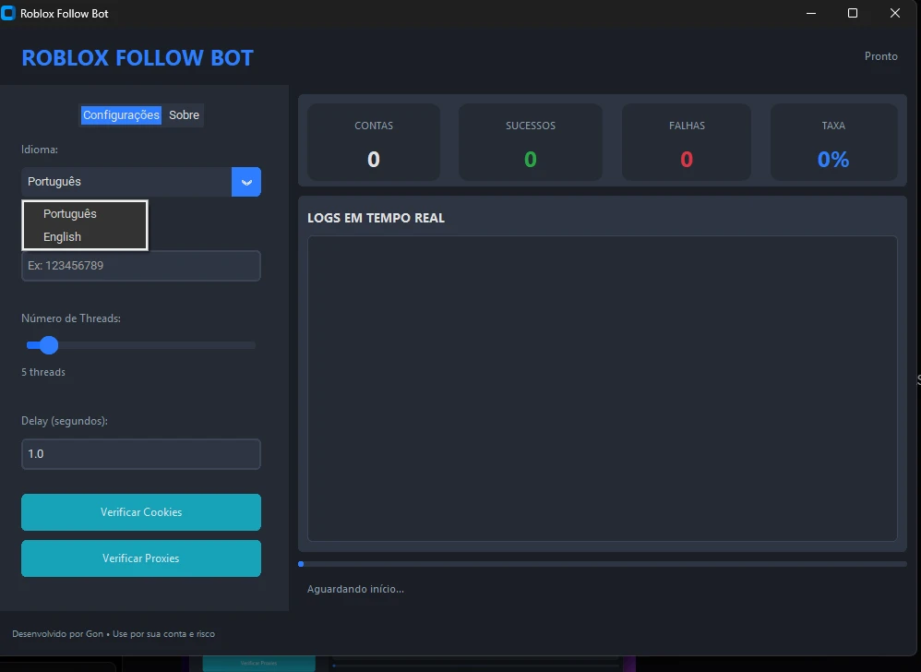Select Português from the language list
921x672 pixels.
(70, 214)
